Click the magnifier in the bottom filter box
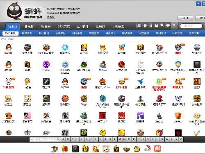Screen dimensions: 205x154 tap(58, 139)
